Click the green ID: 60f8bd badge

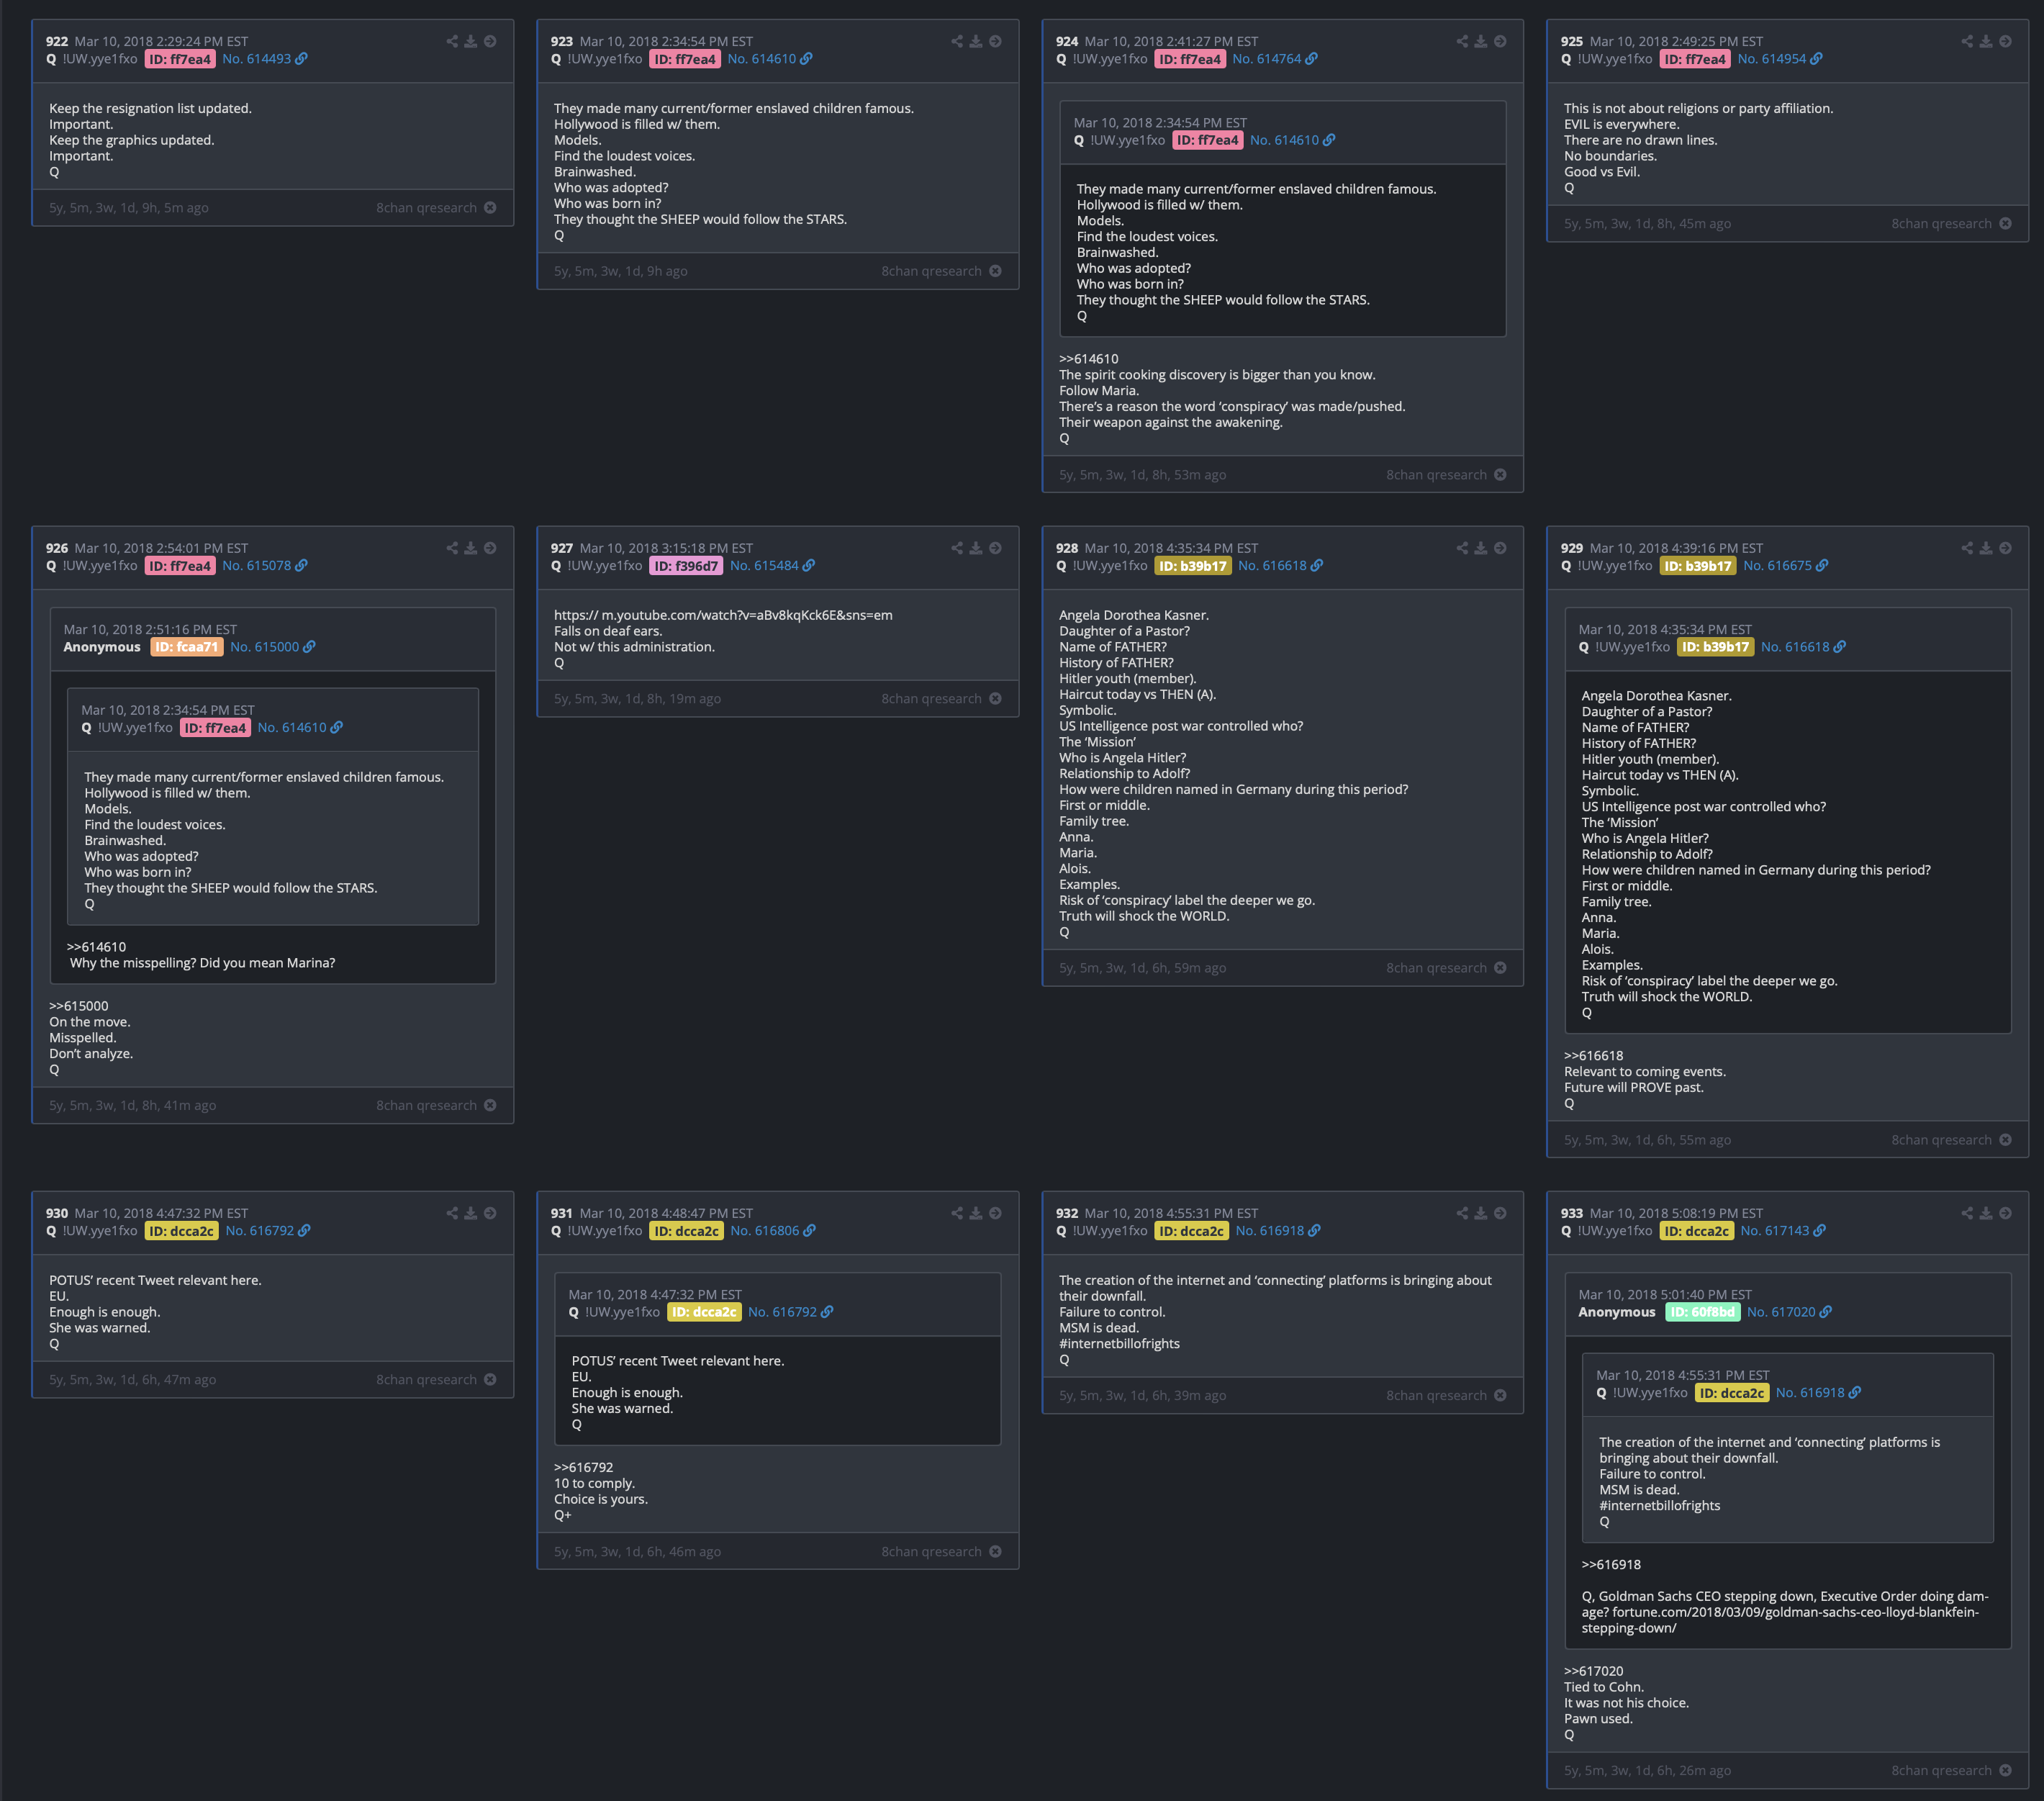[1702, 1312]
